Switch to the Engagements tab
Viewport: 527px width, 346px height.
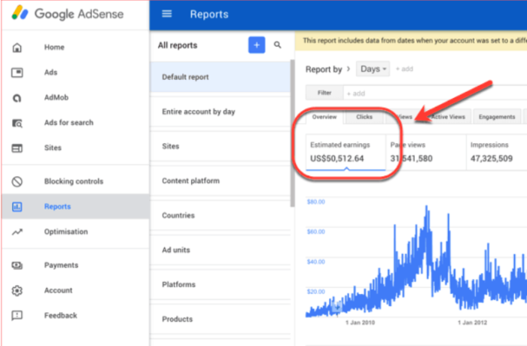[x=496, y=118]
